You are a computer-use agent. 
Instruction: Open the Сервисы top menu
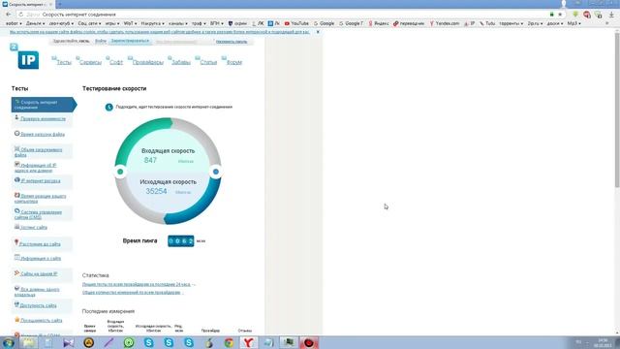pyautogui.click(x=90, y=62)
